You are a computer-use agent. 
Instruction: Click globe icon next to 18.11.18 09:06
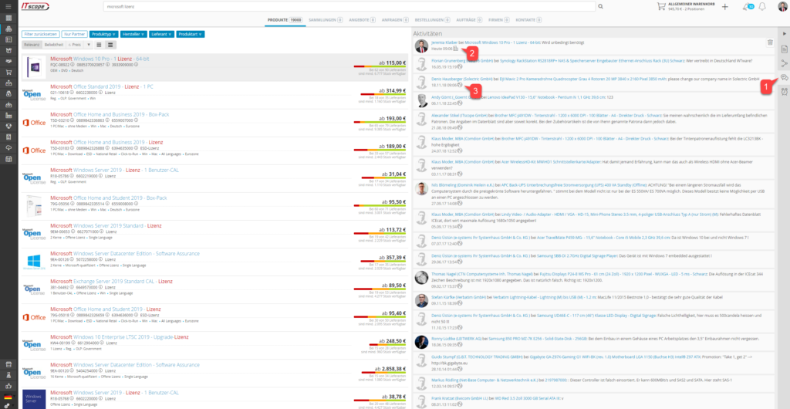[x=460, y=85]
